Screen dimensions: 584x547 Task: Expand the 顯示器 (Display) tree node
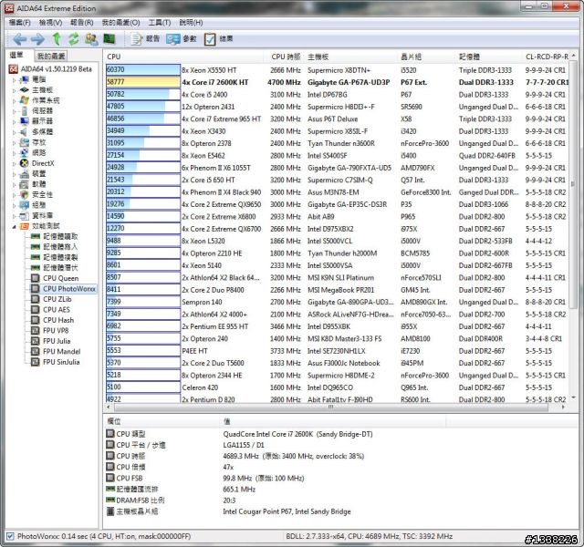(x=15, y=121)
